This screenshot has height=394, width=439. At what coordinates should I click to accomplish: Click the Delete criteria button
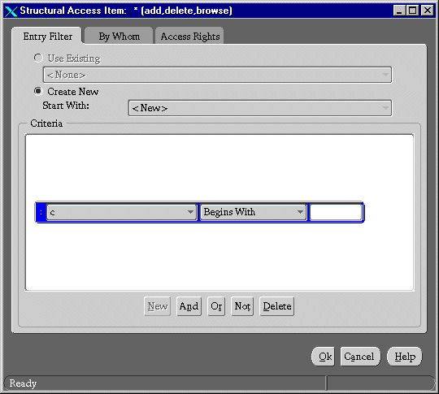point(277,306)
